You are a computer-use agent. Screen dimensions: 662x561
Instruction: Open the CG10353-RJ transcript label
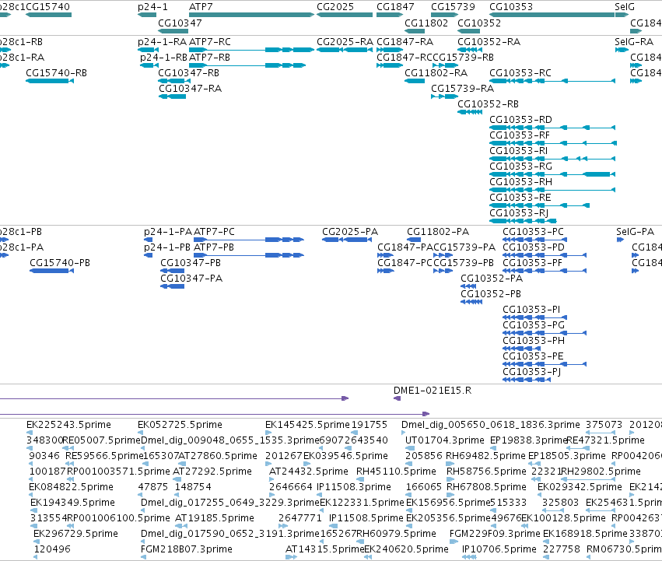pyautogui.click(x=519, y=213)
